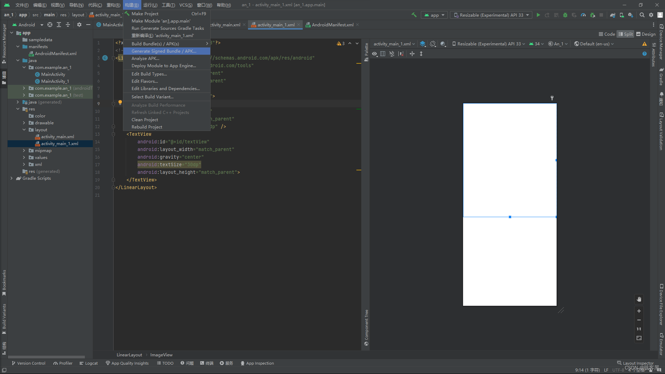Expand the mipmap folder in project tree
Viewport: 665px width, 374px height.
pos(24,151)
